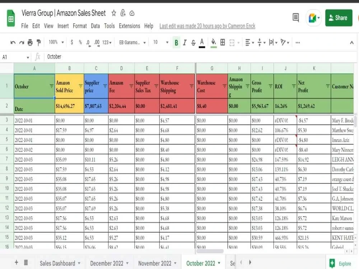This screenshot has width=359, height=269.
Task: Open text wrapping dropdown
Action: [273, 43]
